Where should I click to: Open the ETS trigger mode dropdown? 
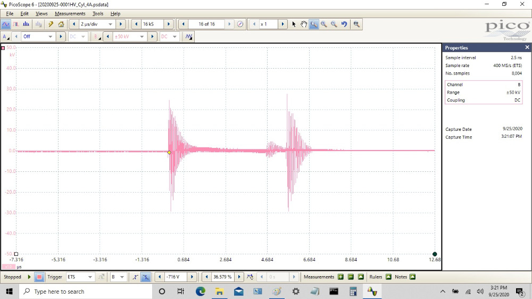click(x=90, y=277)
